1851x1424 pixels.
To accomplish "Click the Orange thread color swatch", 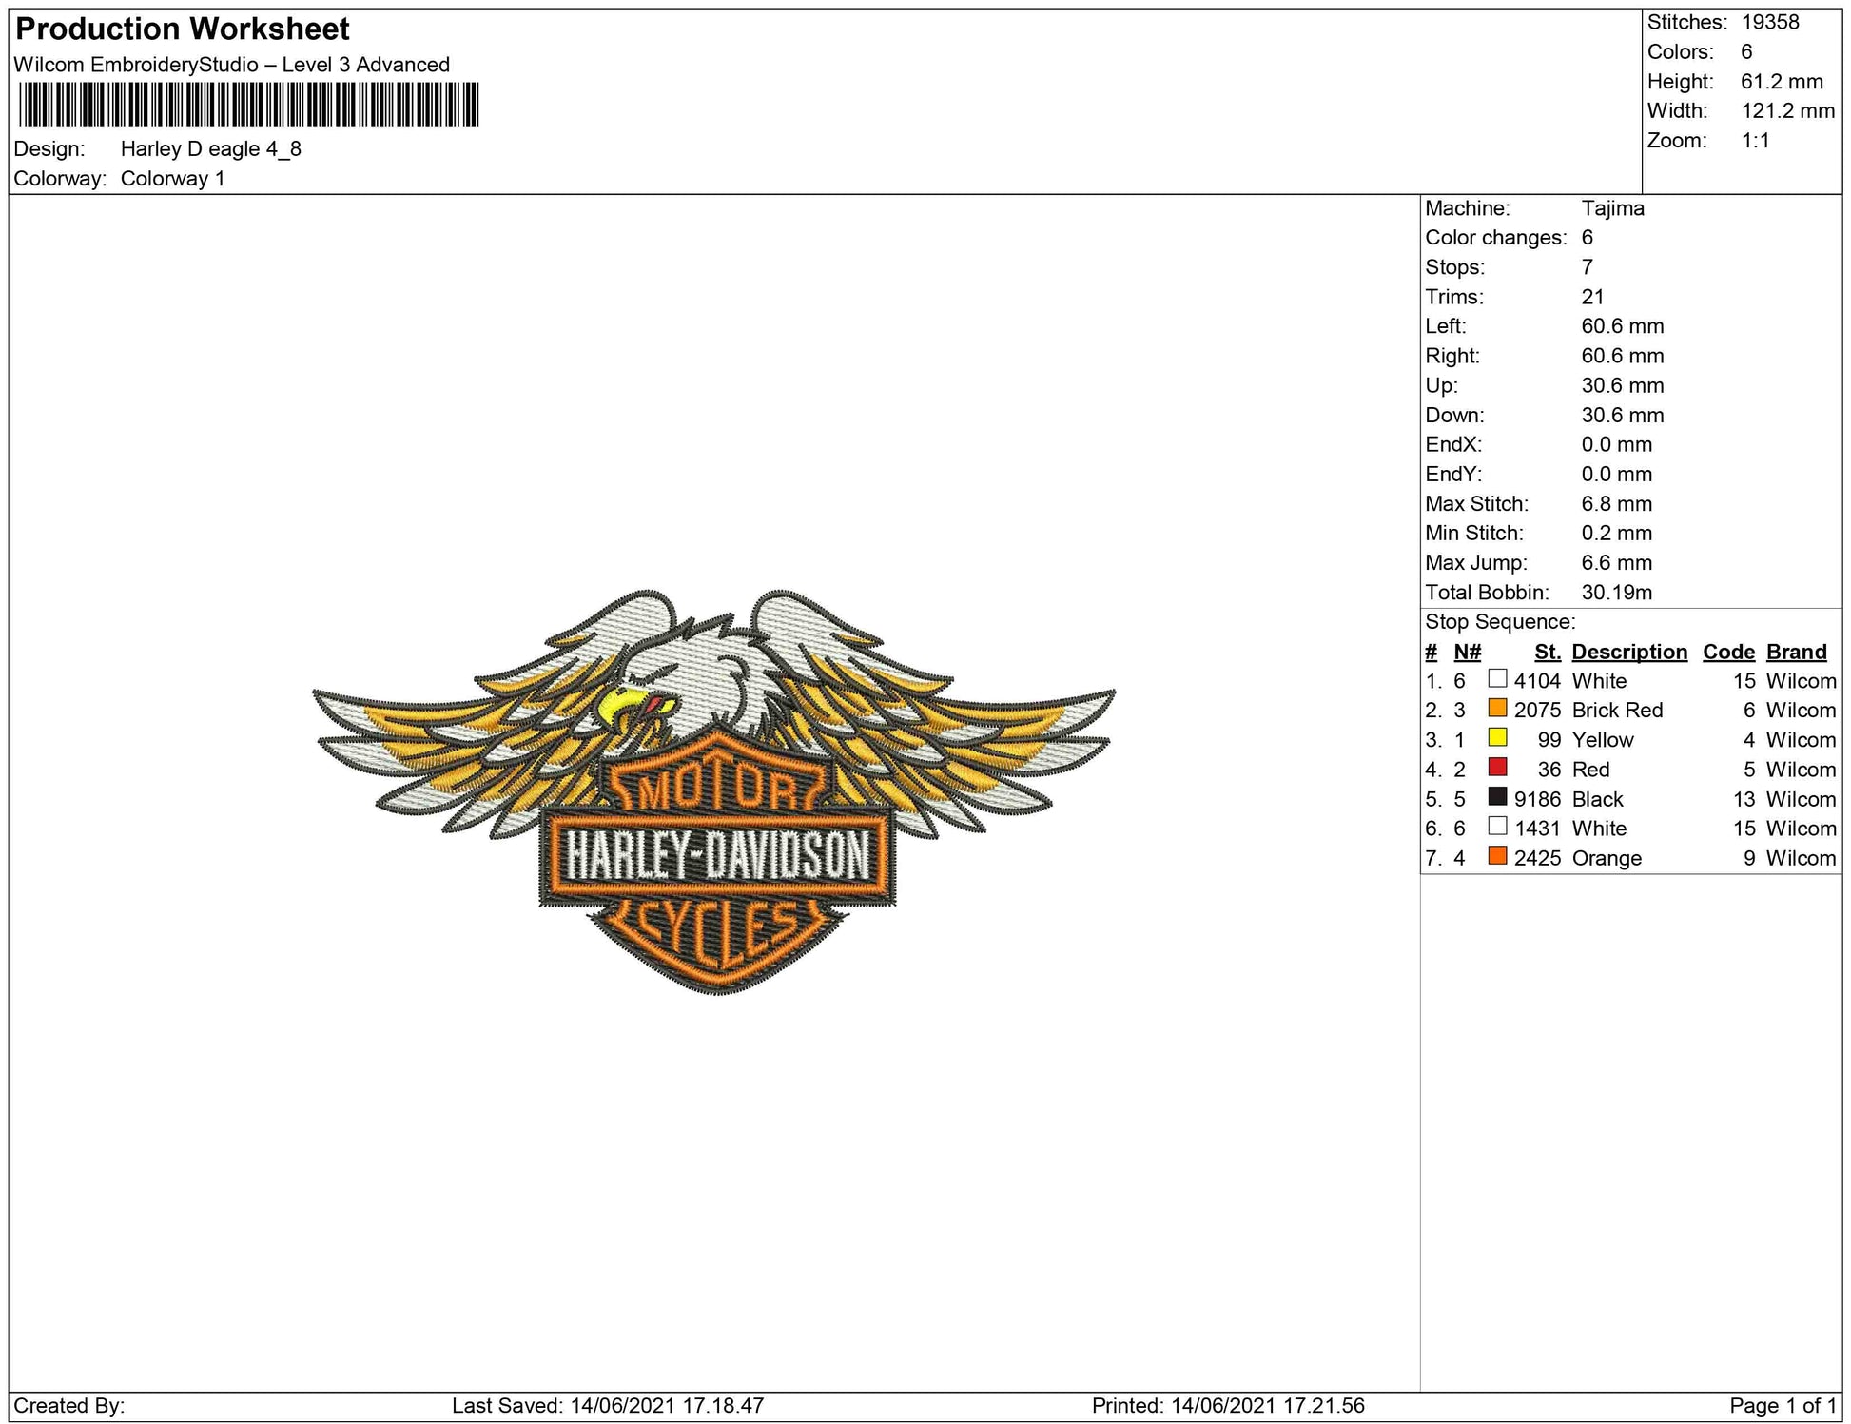I will tap(1497, 856).
